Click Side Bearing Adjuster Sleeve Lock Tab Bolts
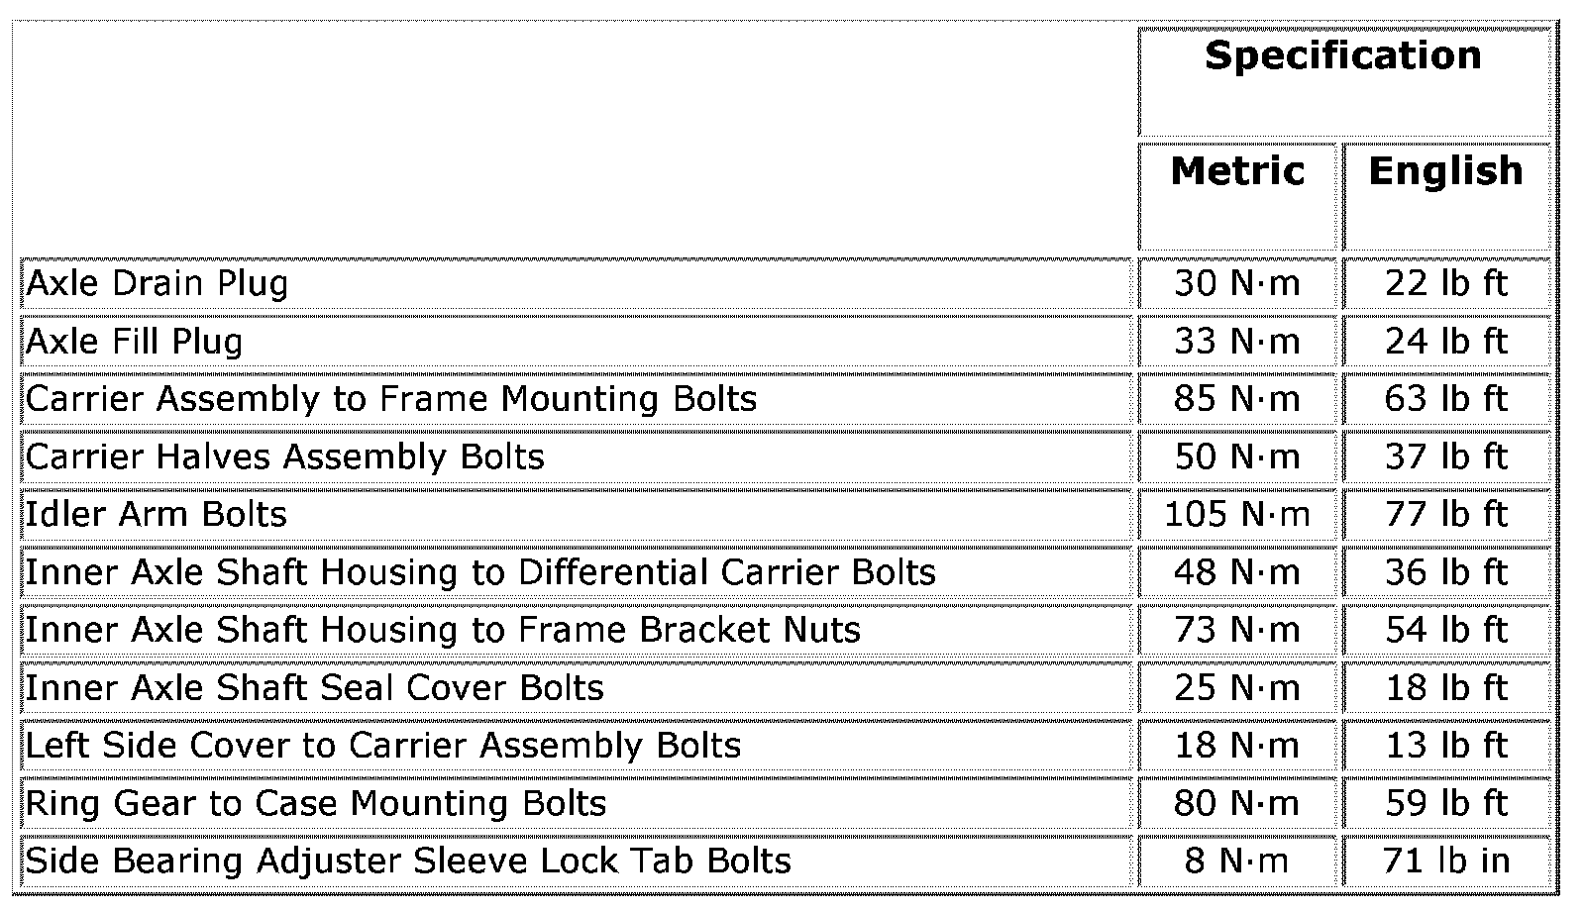Image resolution: width=1585 pixels, height=913 pixels. [x=408, y=862]
